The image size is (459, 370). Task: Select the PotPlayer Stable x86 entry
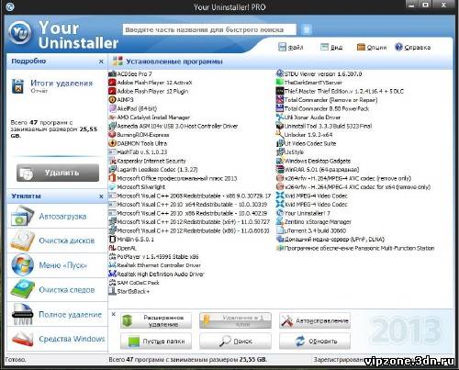click(153, 257)
